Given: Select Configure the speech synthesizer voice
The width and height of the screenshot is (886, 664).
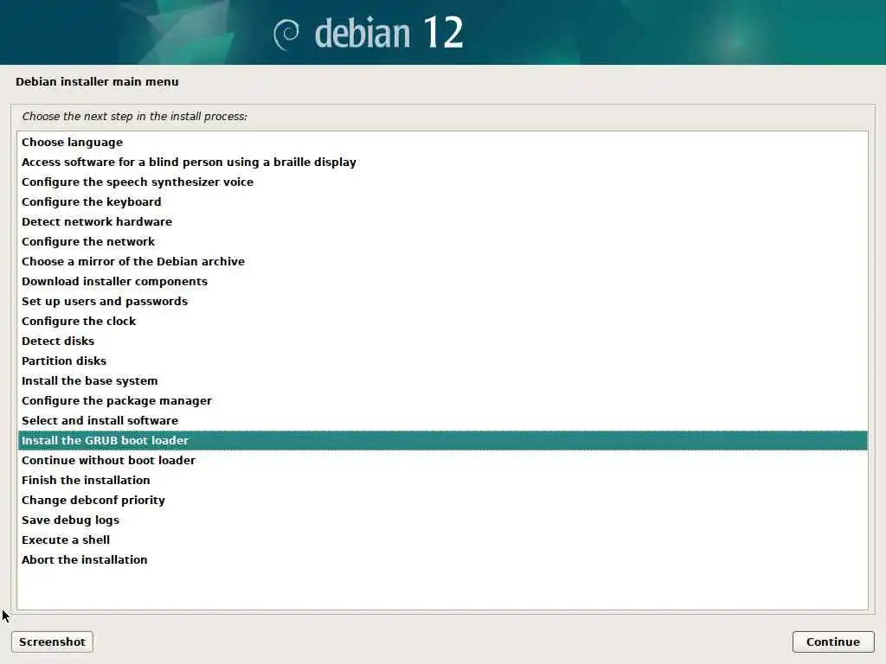Looking at the screenshot, I should [442, 182].
